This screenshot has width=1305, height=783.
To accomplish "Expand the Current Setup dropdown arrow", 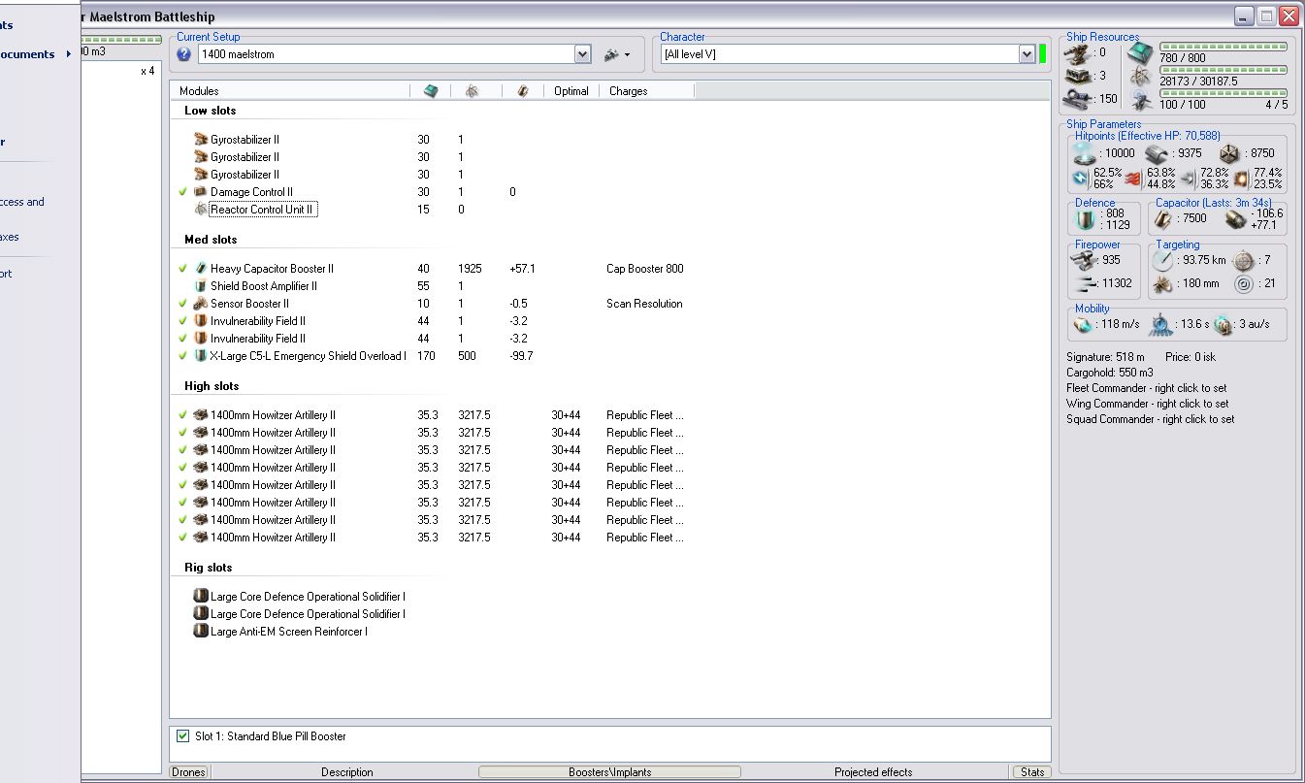I will pos(582,54).
